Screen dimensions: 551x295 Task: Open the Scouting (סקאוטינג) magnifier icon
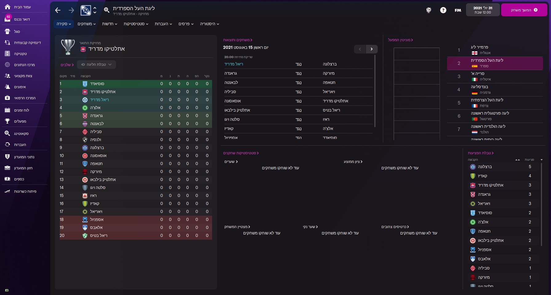8,133
